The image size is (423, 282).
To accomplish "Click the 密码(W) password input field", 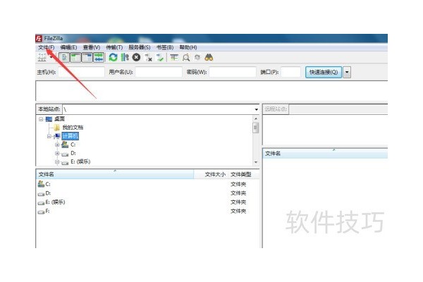I will (x=233, y=72).
